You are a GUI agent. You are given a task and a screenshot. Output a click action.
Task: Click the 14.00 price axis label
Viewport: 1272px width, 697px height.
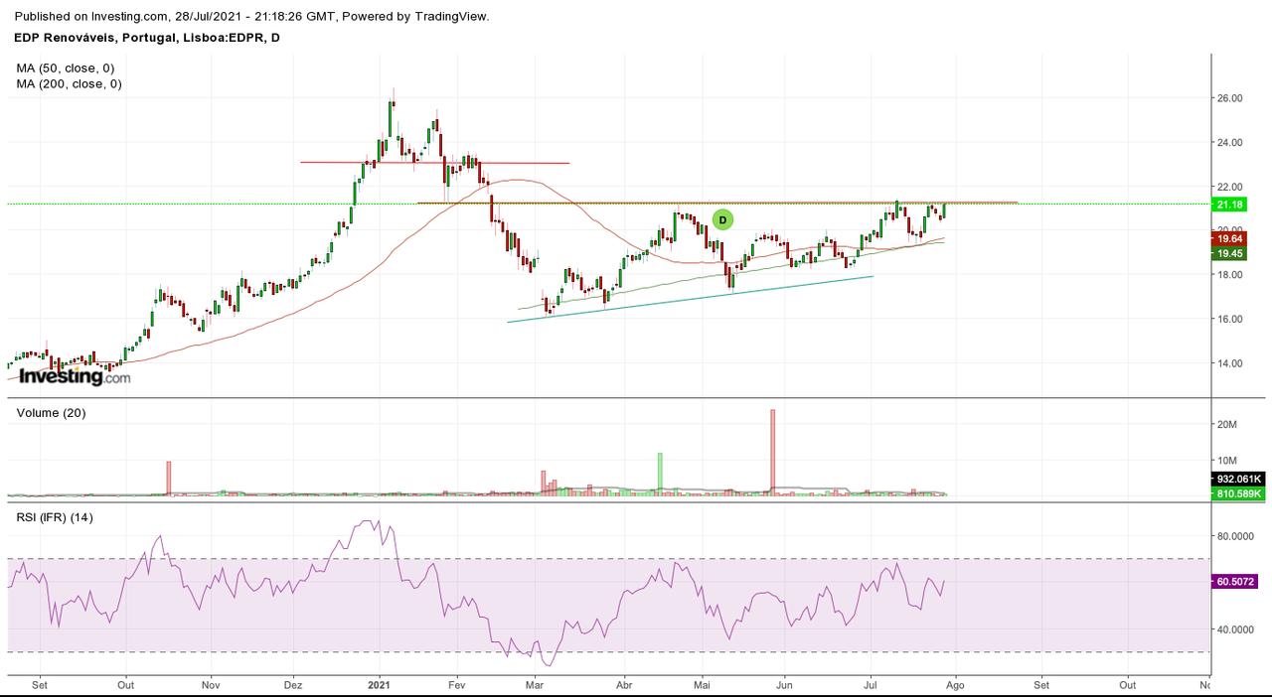point(1230,363)
